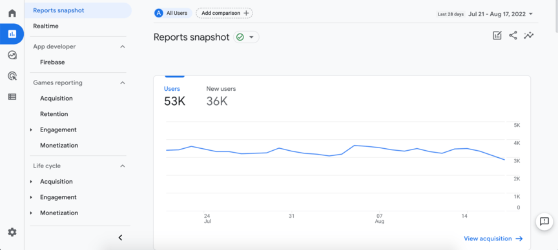The height and width of the screenshot is (250, 558).
Task: Click the 24 Jul axis label
Action: (x=207, y=218)
